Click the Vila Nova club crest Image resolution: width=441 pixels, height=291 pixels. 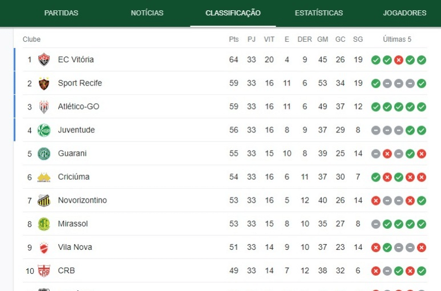[x=44, y=247]
